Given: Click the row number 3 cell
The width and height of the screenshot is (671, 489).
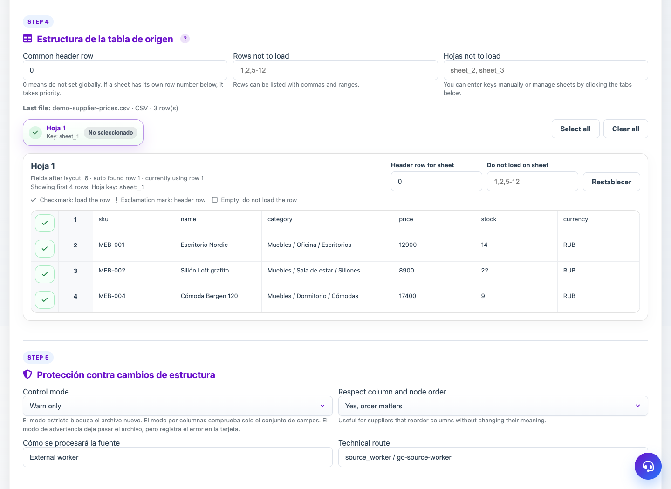Looking at the screenshot, I should [x=75, y=274].
